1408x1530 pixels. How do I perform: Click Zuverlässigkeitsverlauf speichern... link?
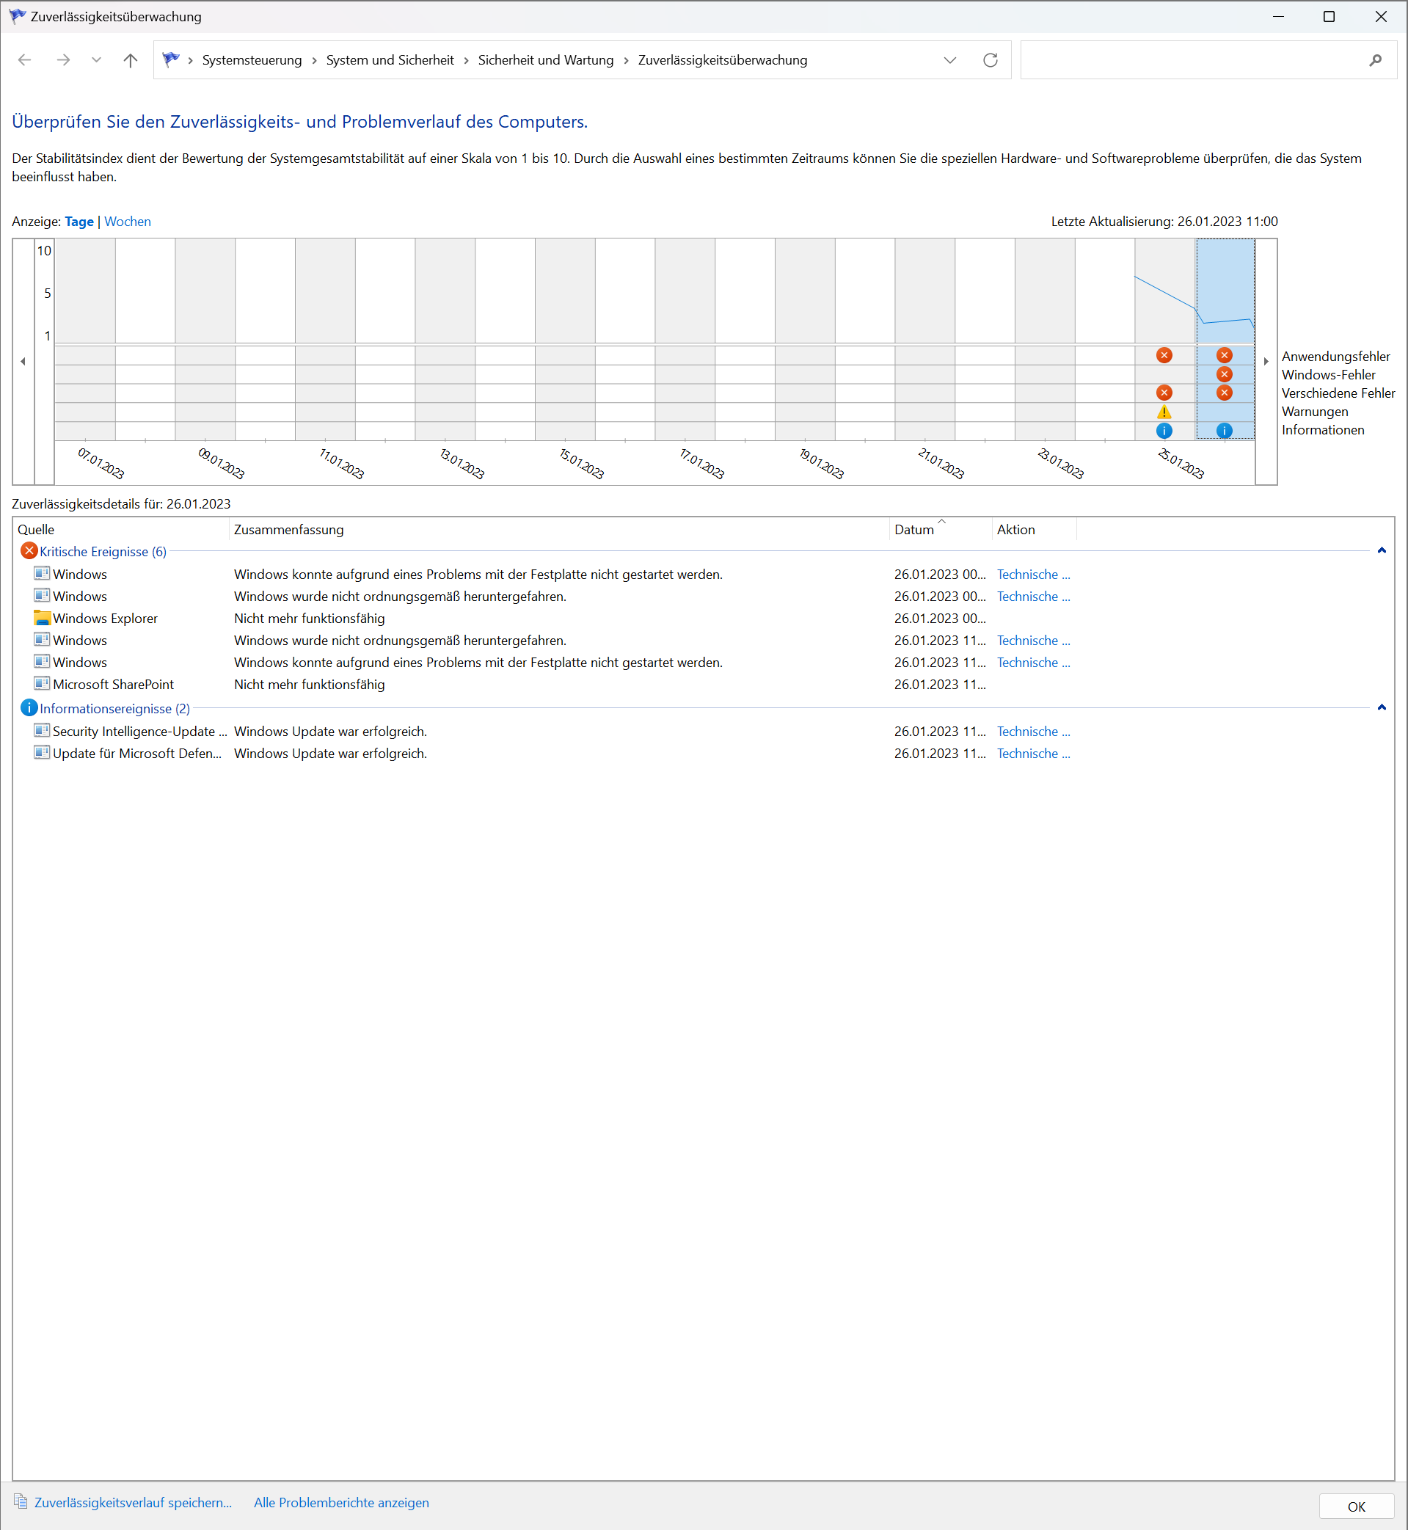[x=133, y=1503]
